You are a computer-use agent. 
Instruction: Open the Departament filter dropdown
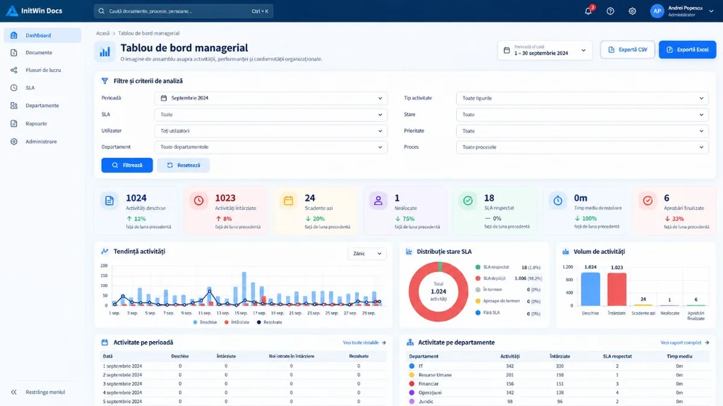point(271,147)
